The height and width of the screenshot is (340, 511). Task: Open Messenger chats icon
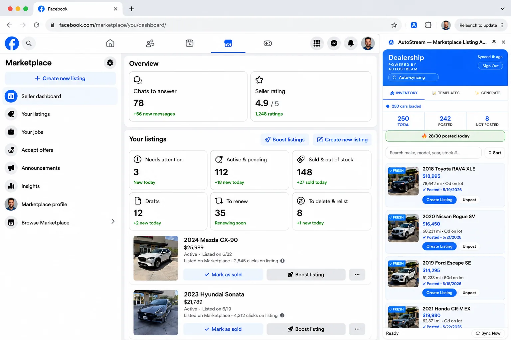(x=334, y=43)
